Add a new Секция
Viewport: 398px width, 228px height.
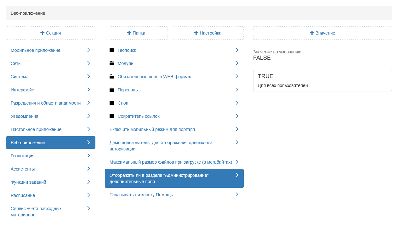(x=51, y=33)
